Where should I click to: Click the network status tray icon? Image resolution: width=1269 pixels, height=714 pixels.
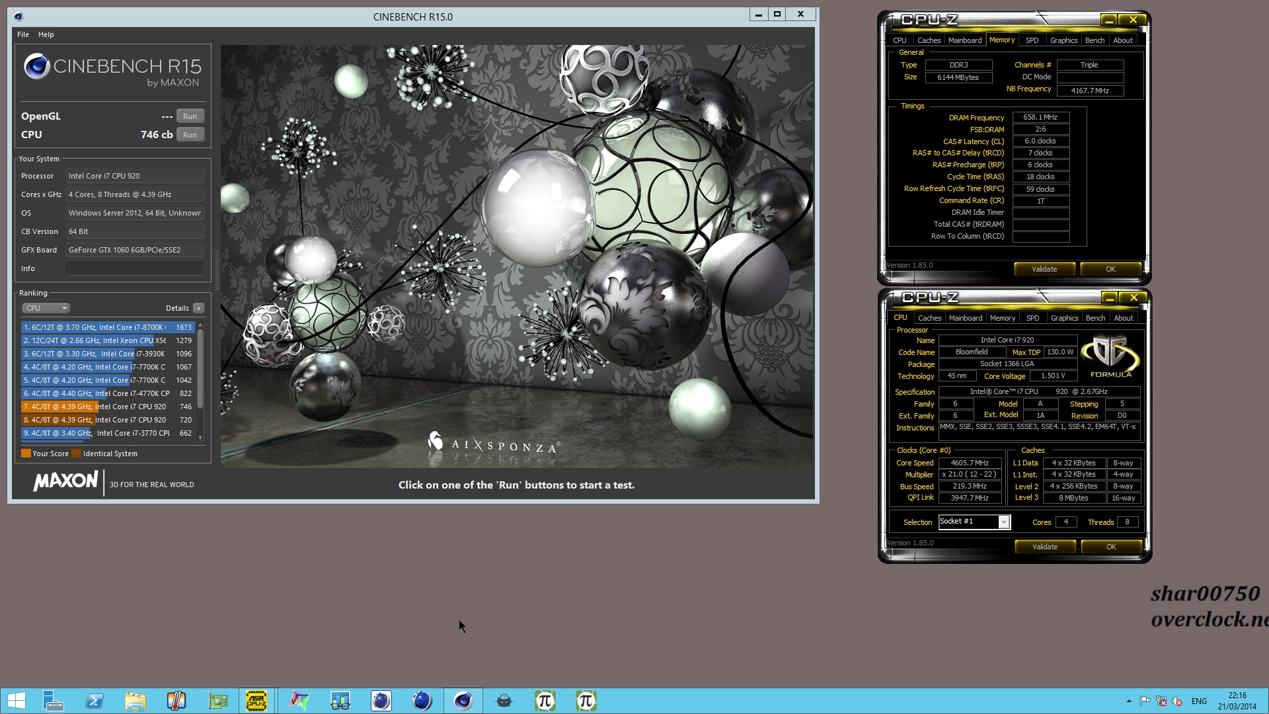(1161, 701)
